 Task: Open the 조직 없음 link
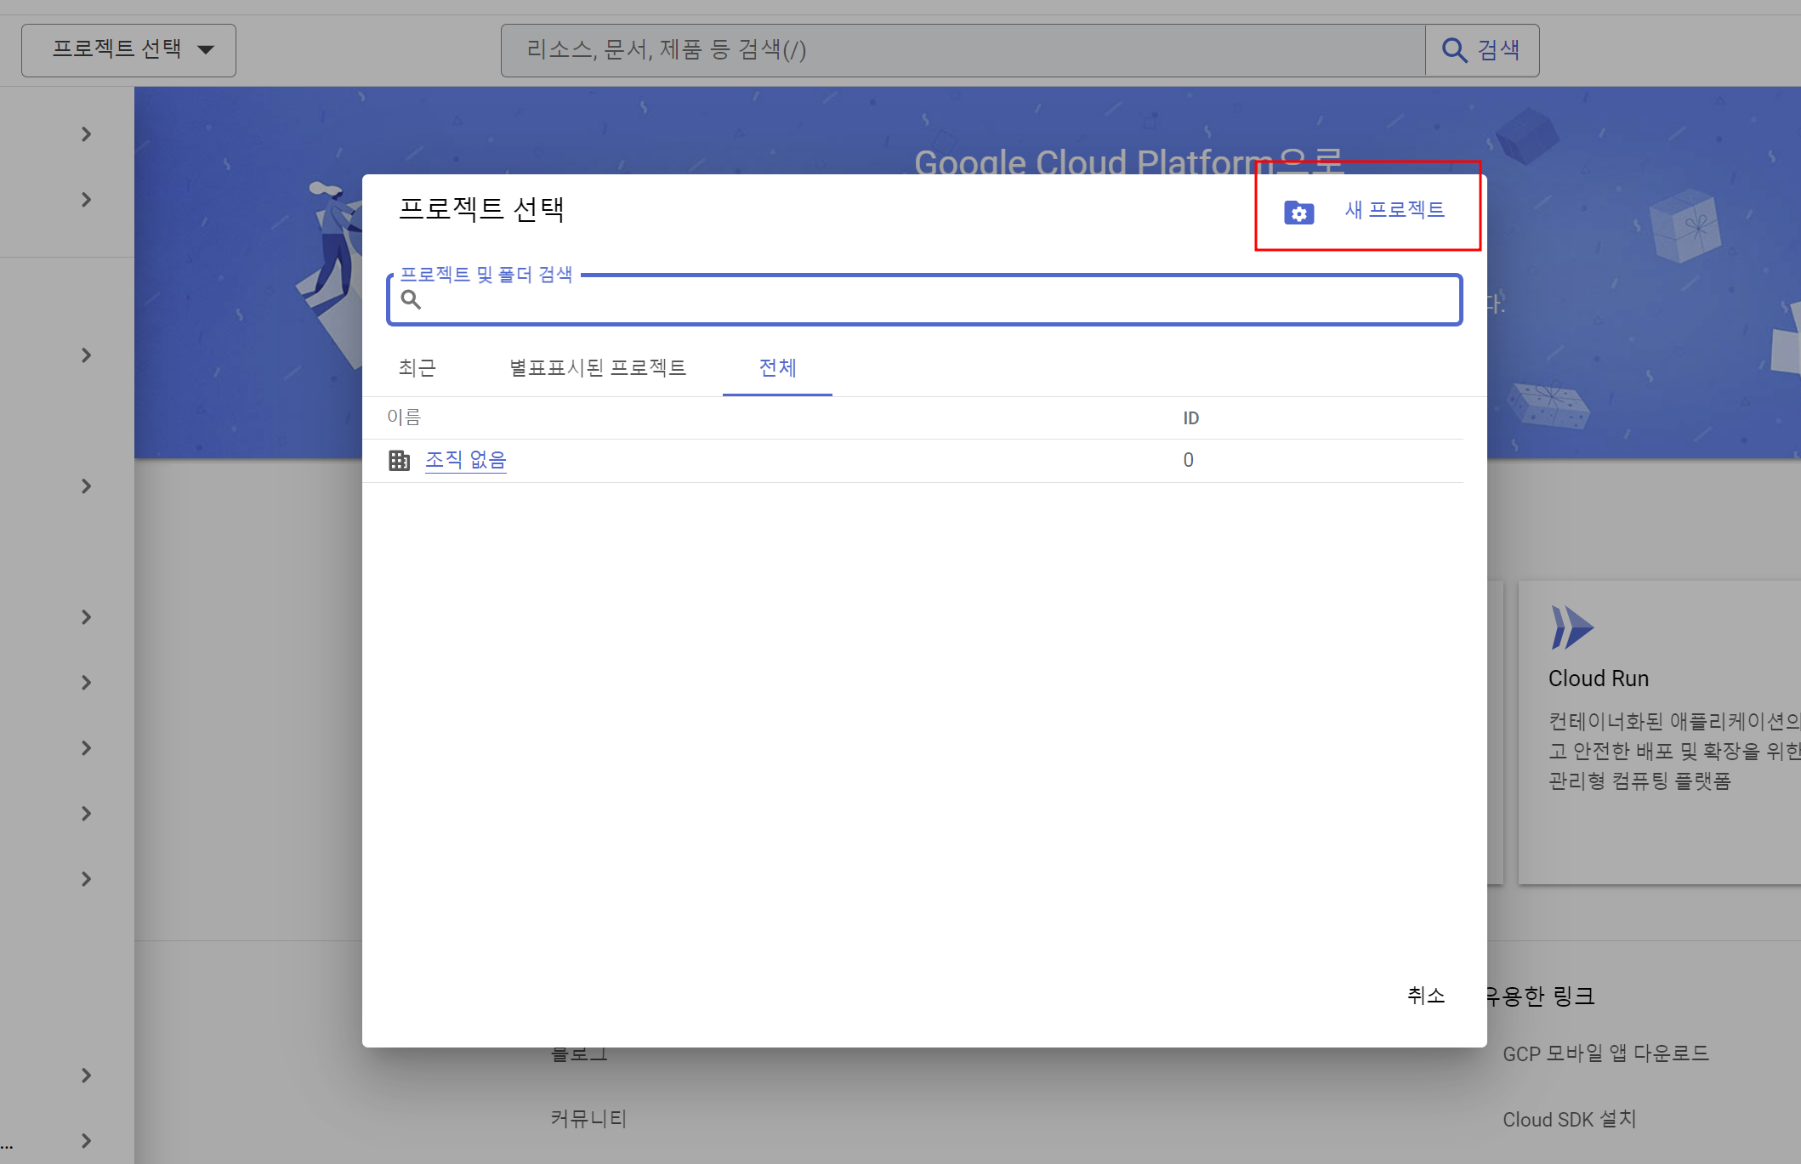(465, 460)
